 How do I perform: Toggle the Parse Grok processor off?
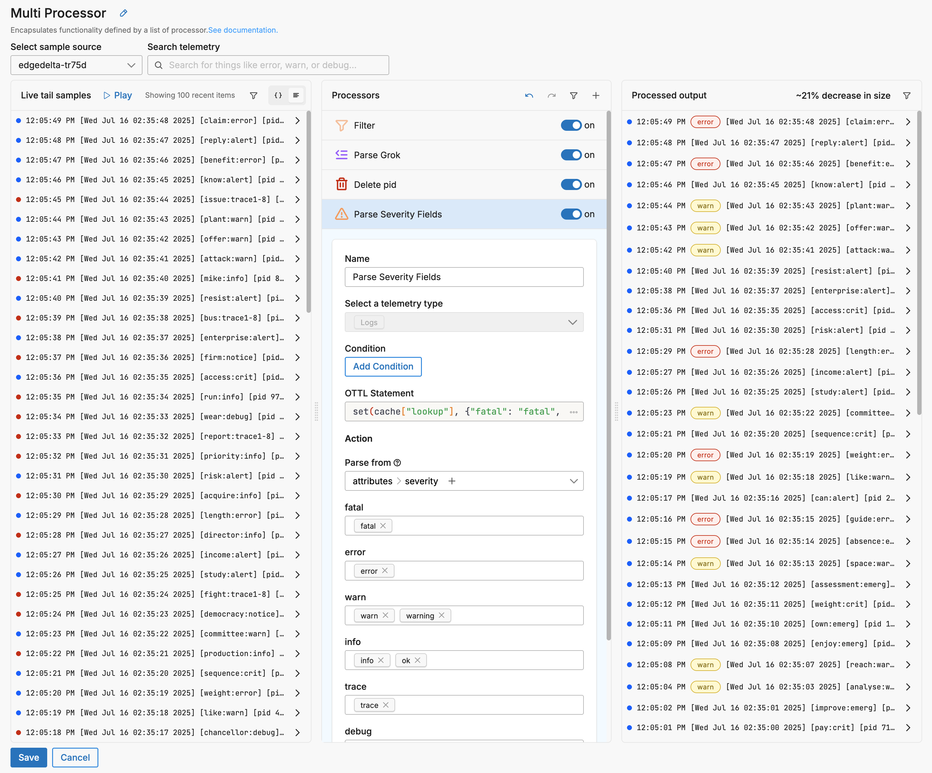pyautogui.click(x=571, y=155)
